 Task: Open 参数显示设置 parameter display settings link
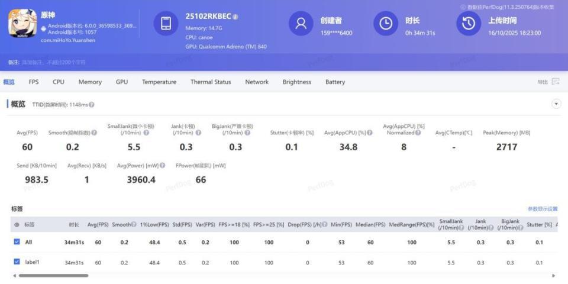pos(542,209)
